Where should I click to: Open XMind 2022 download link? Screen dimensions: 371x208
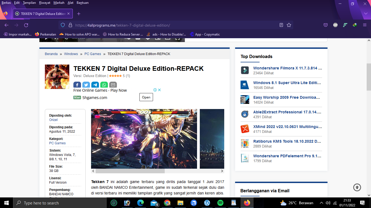point(288,127)
